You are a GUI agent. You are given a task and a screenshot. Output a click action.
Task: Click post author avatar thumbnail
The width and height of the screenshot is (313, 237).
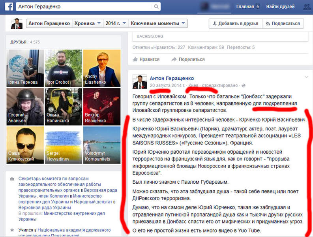pos(140,81)
